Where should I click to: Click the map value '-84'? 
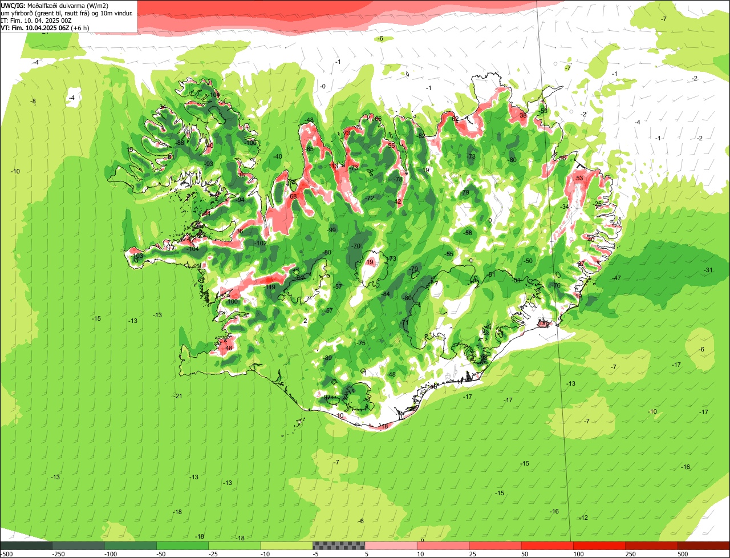click(386, 294)
